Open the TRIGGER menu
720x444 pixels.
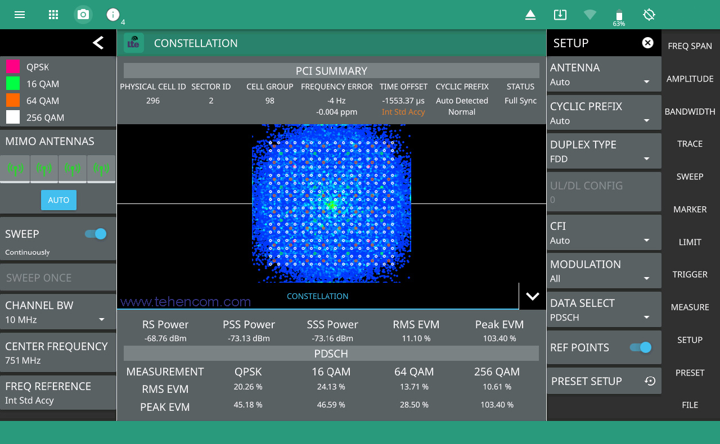click(690, 274)
